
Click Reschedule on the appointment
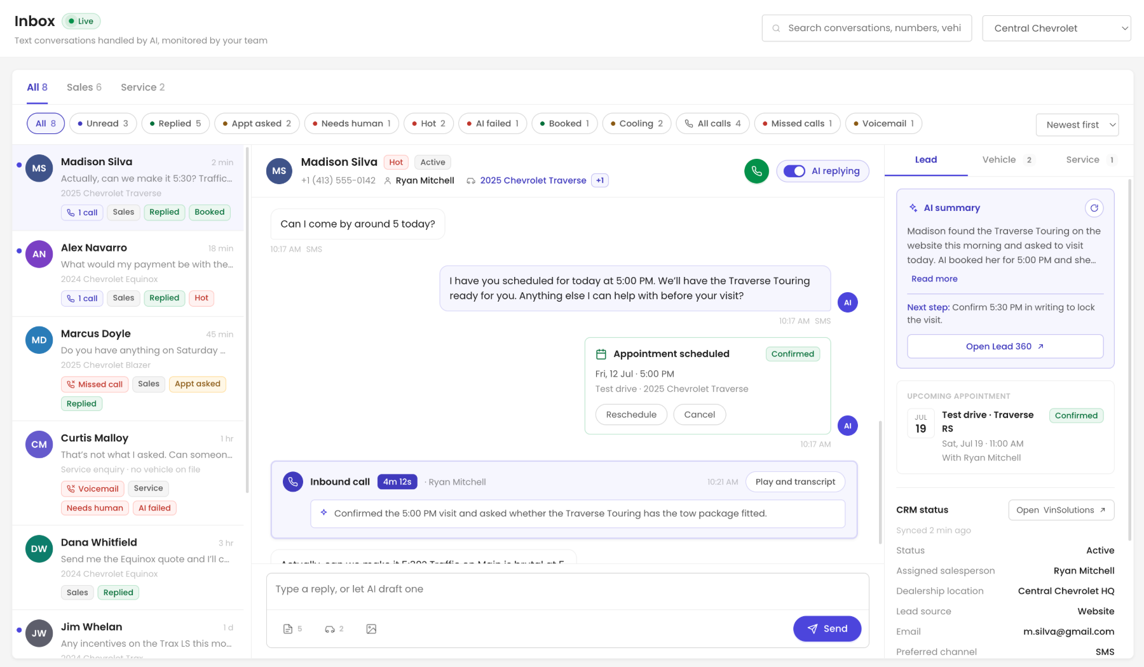631,415
